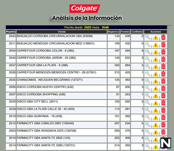This screenshot has height=151, width=174.
Task: Click warning icon on planilla 2537
Action: coord(155,67)
